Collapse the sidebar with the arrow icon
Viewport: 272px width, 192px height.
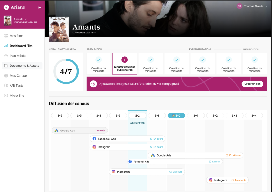[x=40, y=7]
